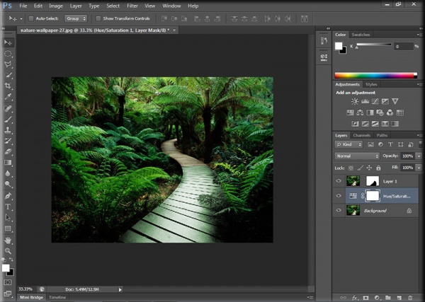Select the Lasso tool
This screenshot has width=425, height=302.
coord(8,64)
